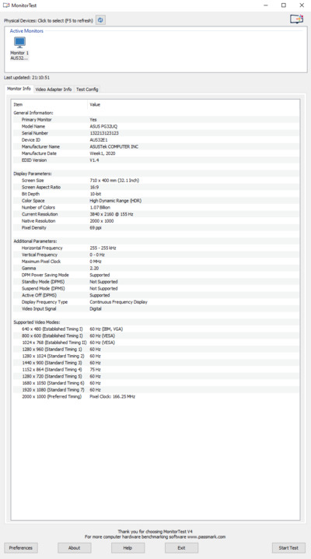Viewport: 311px width, 559px height.
Task: Select the Current Resolution row
Action: pyautogui.click(x=155, y=214)
